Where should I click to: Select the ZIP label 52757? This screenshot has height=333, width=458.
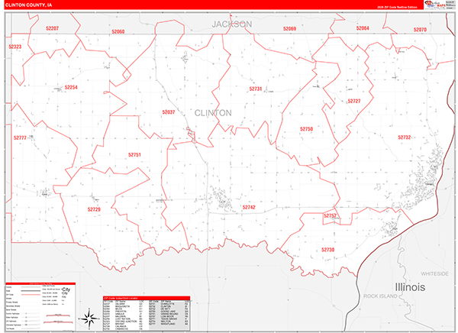(330, 216)
